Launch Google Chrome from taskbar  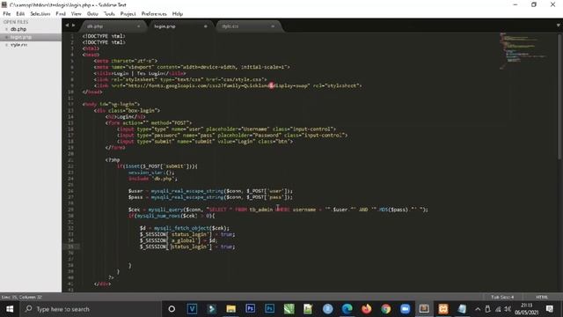[x=386, y=309]
